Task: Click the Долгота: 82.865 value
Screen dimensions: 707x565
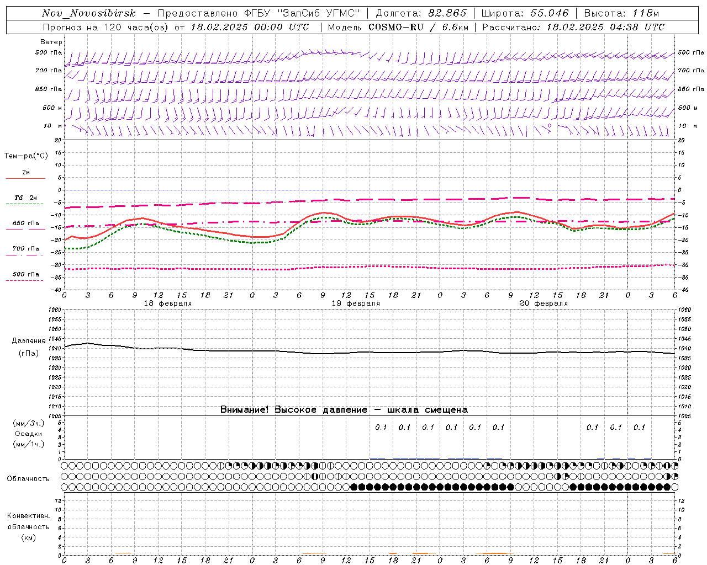Action: (421, 13)
